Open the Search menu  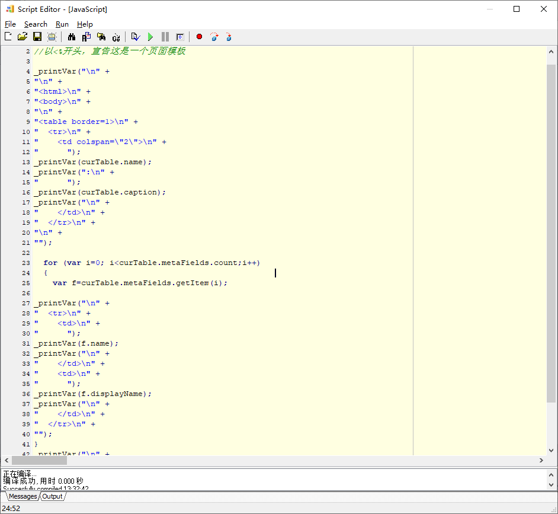click(x=36, y=24)
